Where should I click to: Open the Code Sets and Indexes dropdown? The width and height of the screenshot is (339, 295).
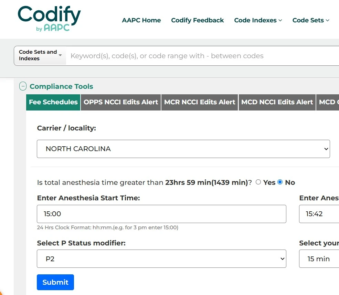(40, 55)
